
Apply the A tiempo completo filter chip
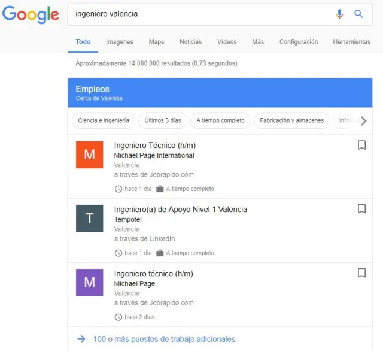pyautogui.click(x=220, y=120)
